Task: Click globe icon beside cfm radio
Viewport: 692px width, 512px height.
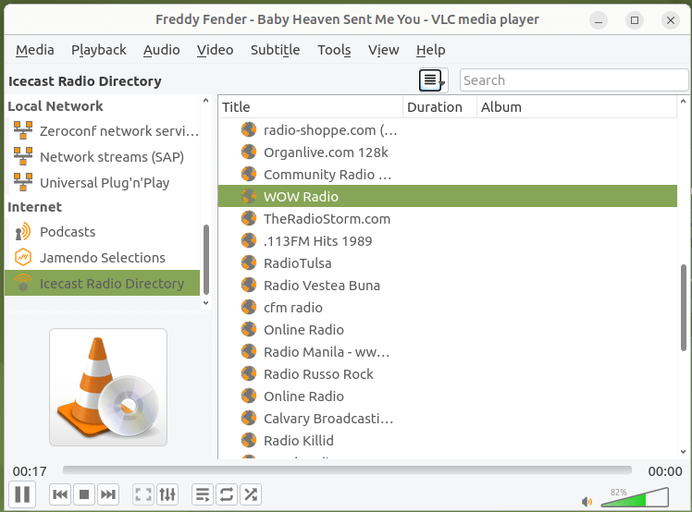Action: click(x=249, y=307)
